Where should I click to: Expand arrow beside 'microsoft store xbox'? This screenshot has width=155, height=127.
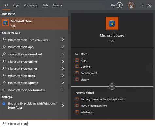pos(63,76)
